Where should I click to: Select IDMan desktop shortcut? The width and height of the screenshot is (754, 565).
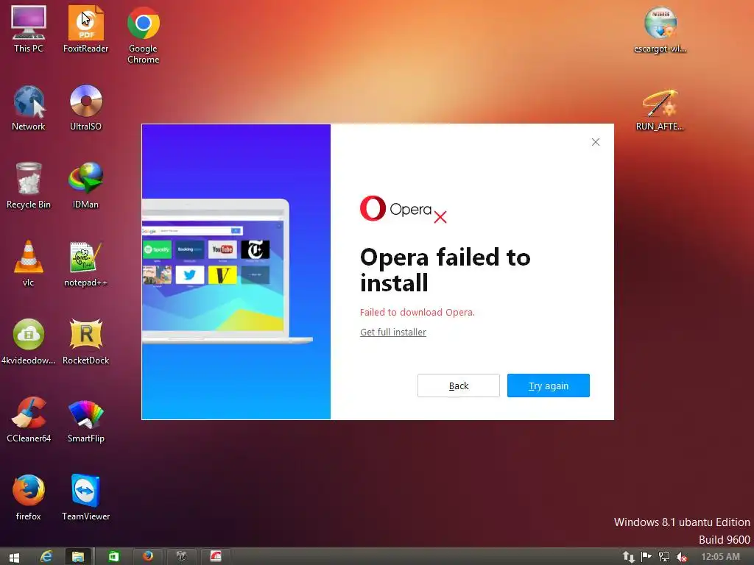click(85, 185)
